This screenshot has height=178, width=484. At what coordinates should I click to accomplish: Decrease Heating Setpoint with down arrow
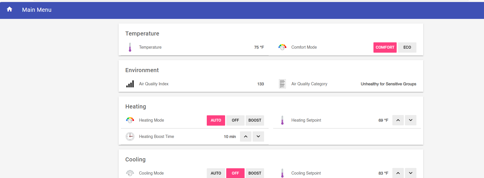(410, 120)
